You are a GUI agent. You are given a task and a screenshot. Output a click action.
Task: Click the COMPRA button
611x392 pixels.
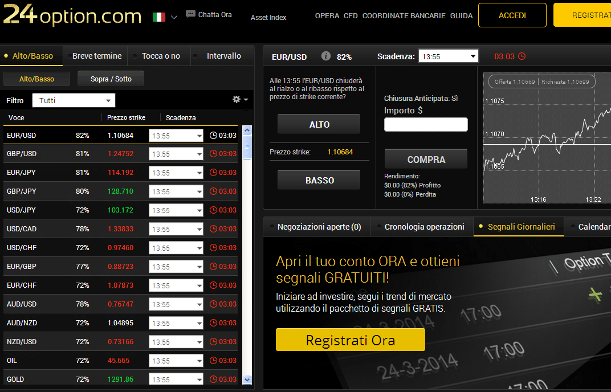[426, 159]
